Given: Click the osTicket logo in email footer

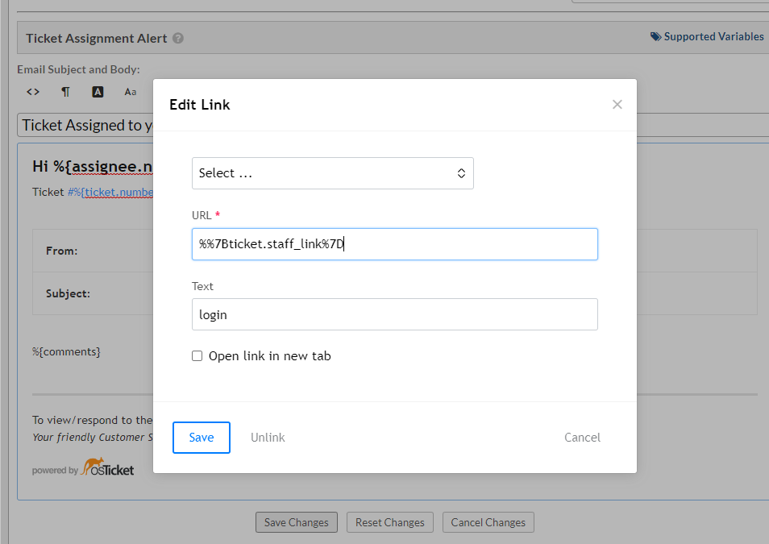Looking at the screenshot, I should [x=107, y=468].
